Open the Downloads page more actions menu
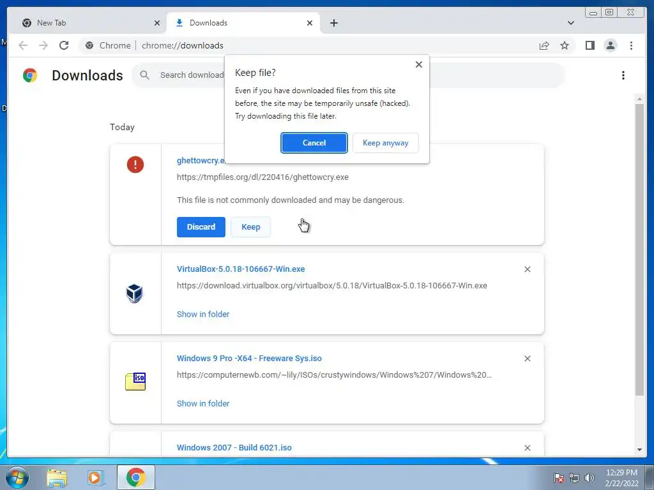654x490 pixels. point(623,75)
